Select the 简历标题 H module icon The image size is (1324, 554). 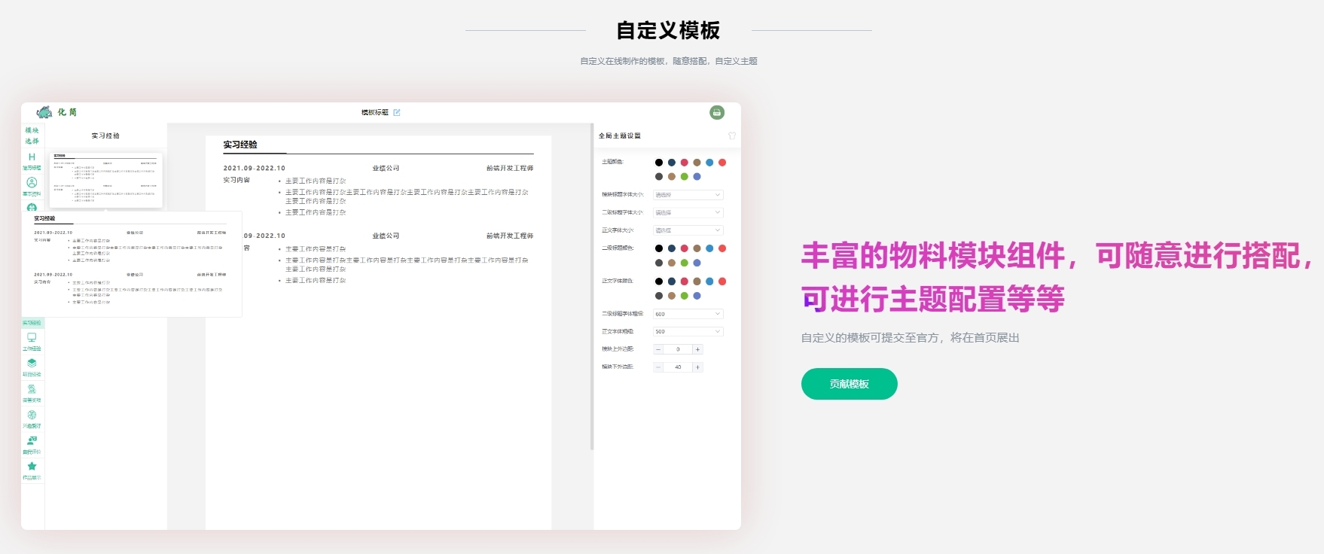(32, 157)
